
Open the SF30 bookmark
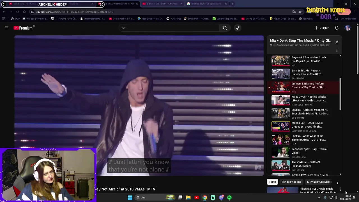point(15,19)
